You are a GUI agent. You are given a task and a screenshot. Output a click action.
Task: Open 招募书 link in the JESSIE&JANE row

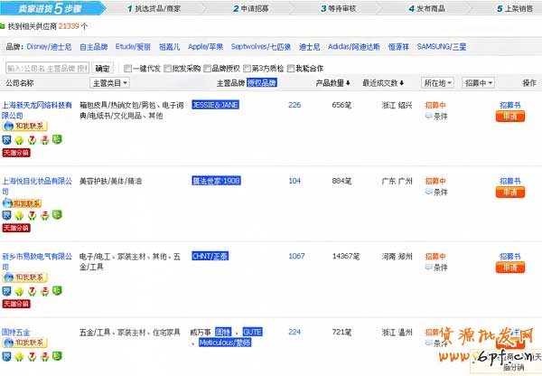[x=509, y=105]
